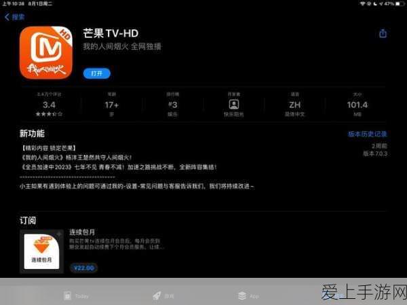Tap the 版本 7.0.3 text
Screen dimensions: 407x305
375,154
